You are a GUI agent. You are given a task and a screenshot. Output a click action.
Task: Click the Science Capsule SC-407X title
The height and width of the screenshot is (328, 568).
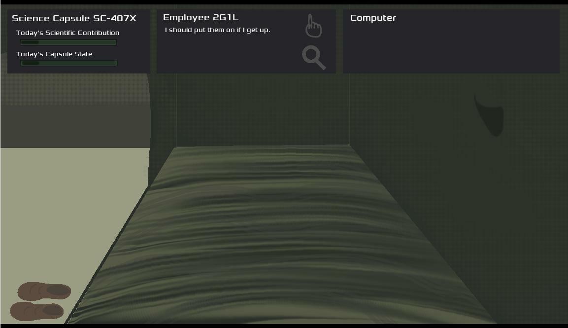[x=74, y=18]
